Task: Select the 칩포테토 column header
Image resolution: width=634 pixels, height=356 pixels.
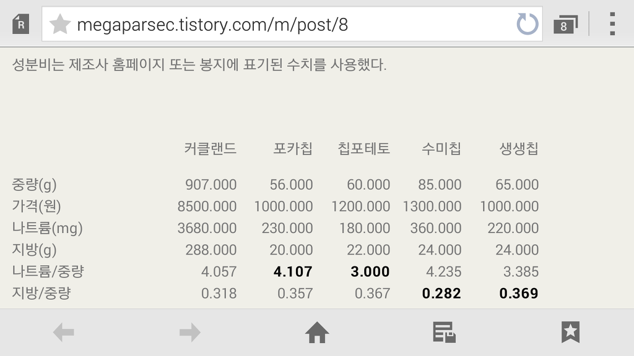Action: click(x=364, y=148)
